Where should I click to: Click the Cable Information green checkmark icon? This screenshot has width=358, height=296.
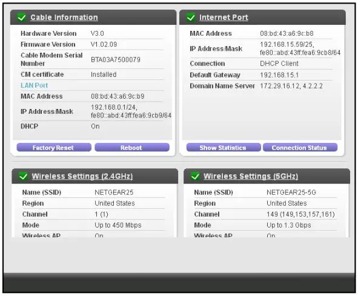22,18
